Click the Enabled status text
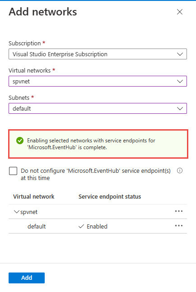Image resolution: width=196 pixels, height=292 pixels. pyautogui.click(x=97, y=226)
